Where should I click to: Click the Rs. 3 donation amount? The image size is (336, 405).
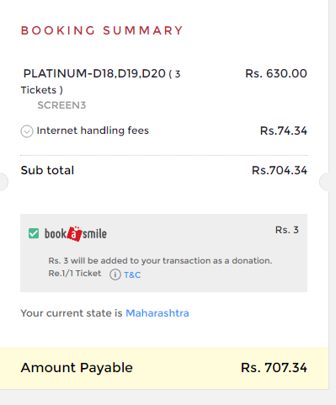click(x=287, y=230)
